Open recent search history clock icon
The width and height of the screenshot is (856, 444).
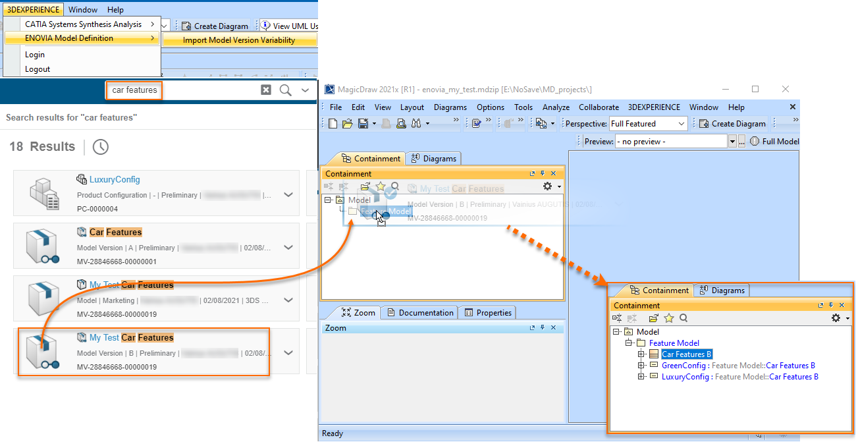pos(100,147)
